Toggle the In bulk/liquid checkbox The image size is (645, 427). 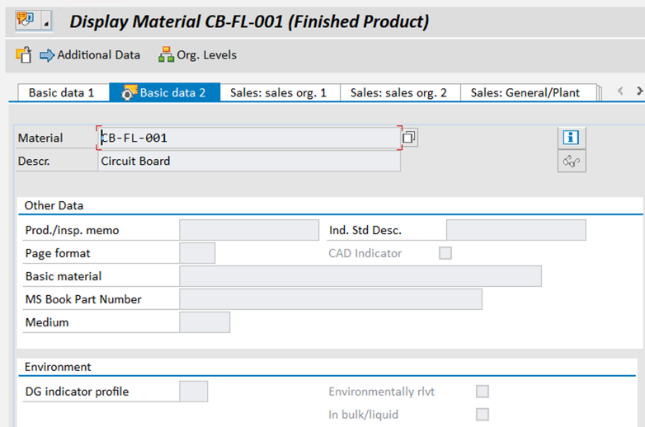pos(483,415)
